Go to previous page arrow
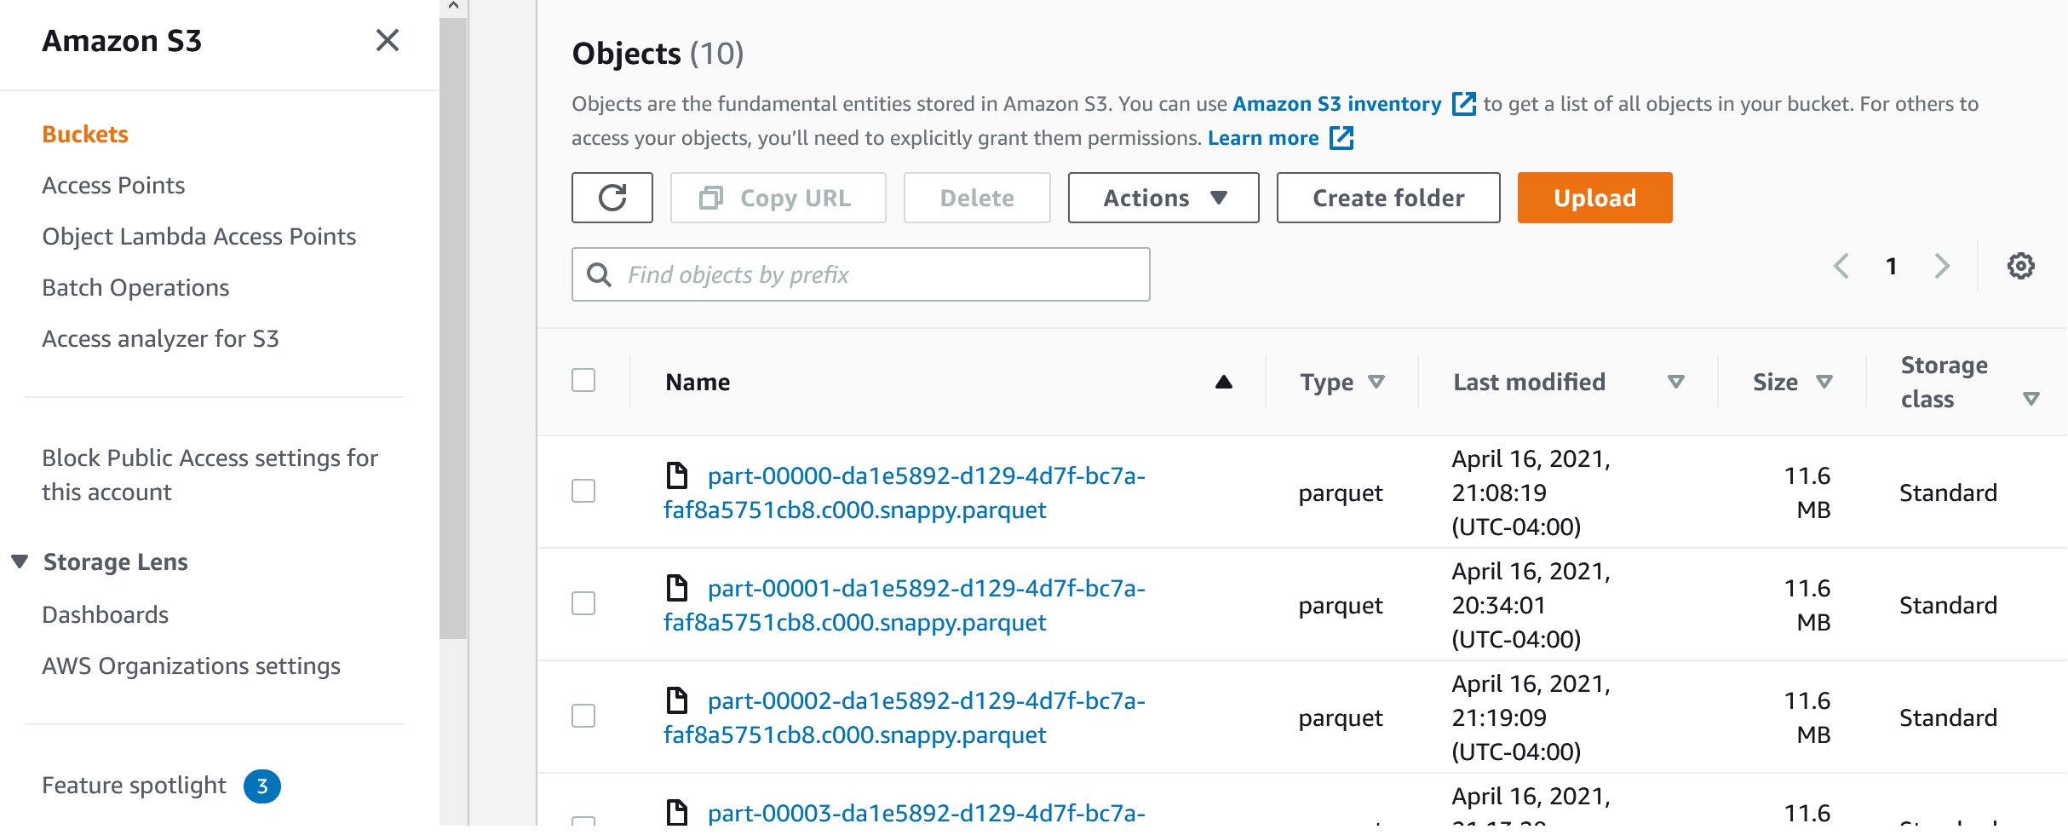The image size is (2068, 835). [1841, 266]
